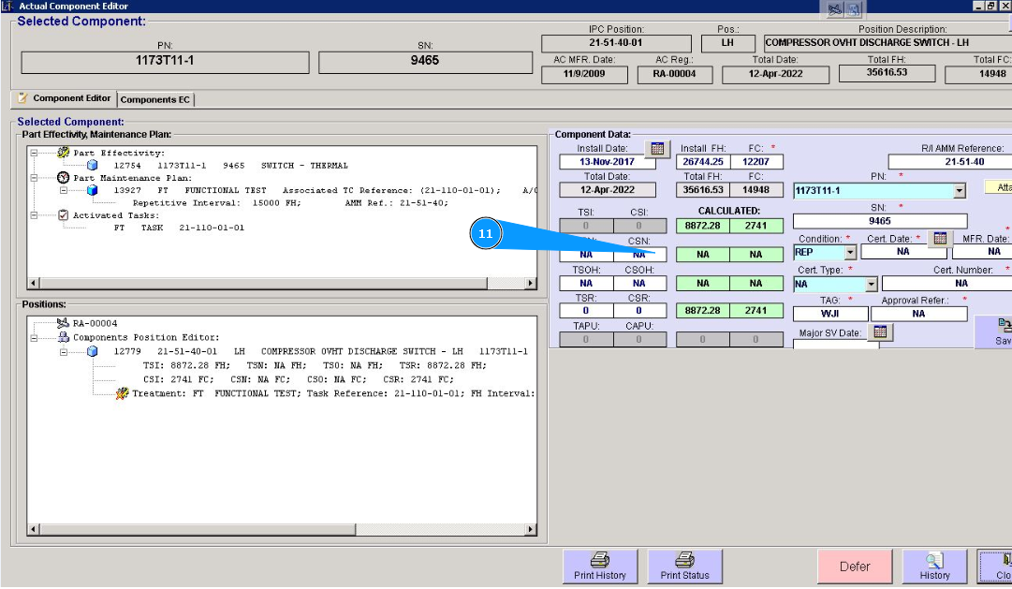Image resolution: width=1012 pixels, height=589 pixels.
Task: Switch to the Components EC tab
Action: (x=155, y=99)
